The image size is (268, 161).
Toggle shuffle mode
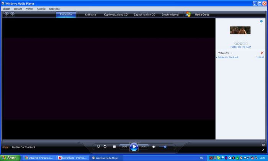pyautogui.click(x=98, y=147)
